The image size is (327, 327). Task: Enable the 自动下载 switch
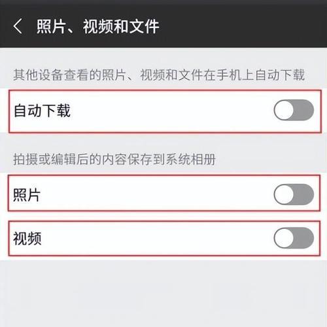pos(294,110)
